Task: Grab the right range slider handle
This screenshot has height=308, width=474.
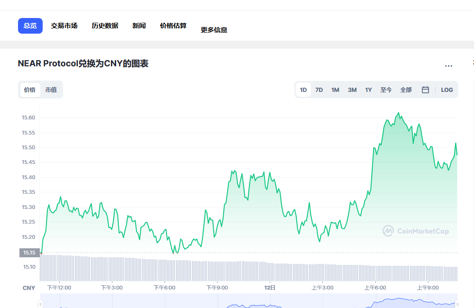Action: 457,304
